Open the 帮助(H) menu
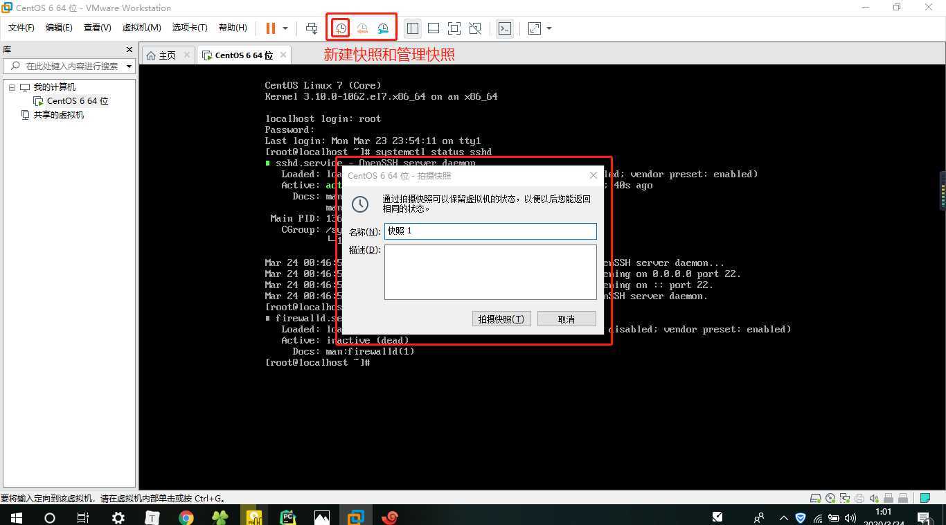Image resolution: width=946 pixels, height=525 pixels. (233, 28)
